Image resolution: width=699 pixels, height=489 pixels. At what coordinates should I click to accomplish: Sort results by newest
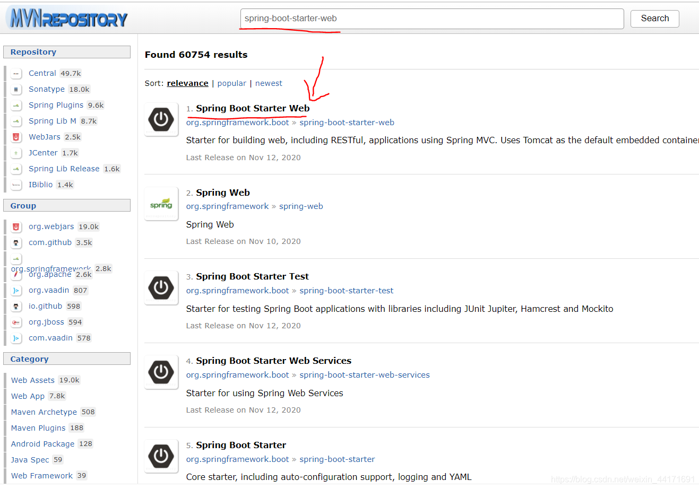[x=269, y=83]
